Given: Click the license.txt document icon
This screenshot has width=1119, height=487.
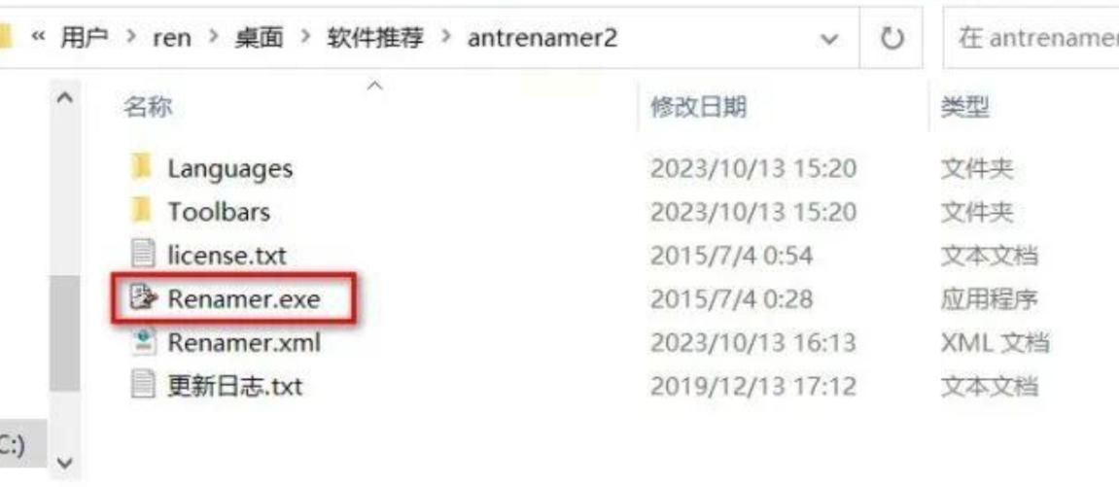Looking at the screenshot, I should (x=143, y=256).
